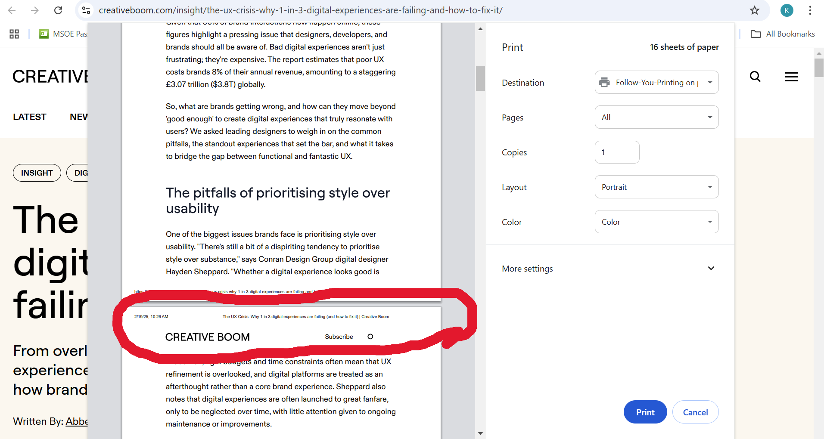Viewport: 824px width, 439px height.
Task: Open the Color mode dropdown
Action: click(656, 222)
